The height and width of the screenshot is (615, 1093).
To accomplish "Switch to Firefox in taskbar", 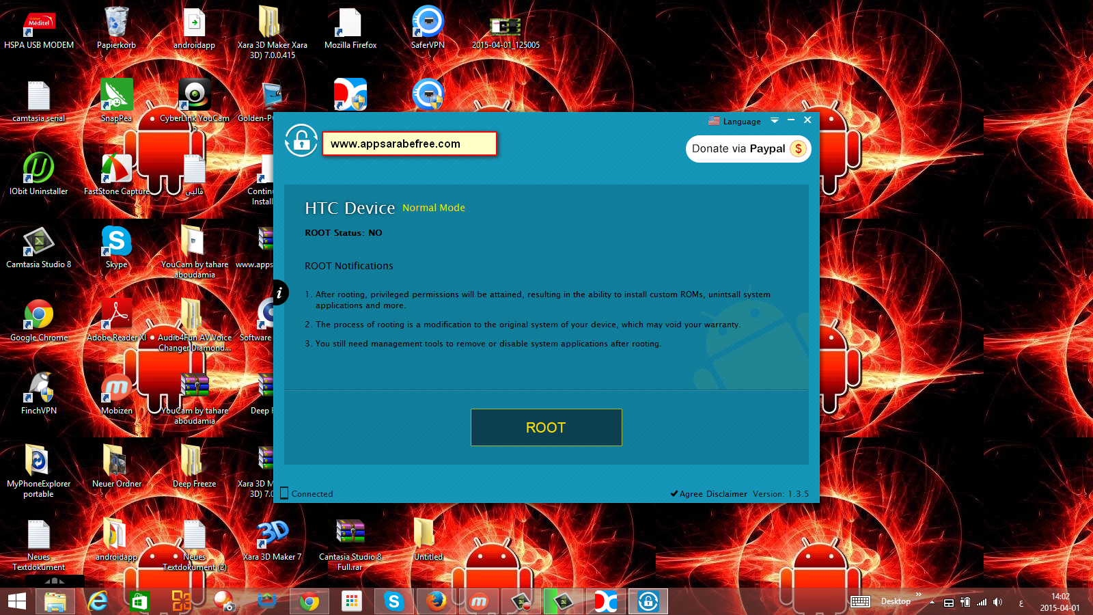I will point(436,601).
